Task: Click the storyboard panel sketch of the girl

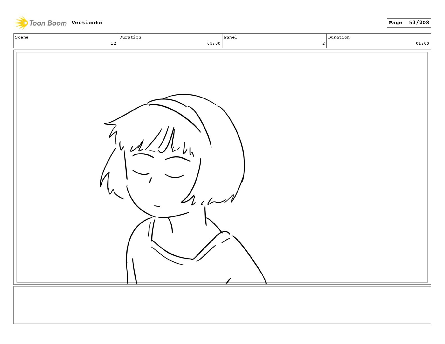Action: point(222,167)
